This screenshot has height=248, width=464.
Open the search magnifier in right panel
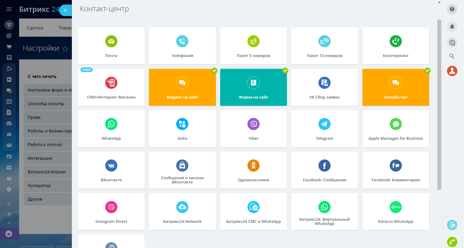pyautogui.click(x=452, y=56)
